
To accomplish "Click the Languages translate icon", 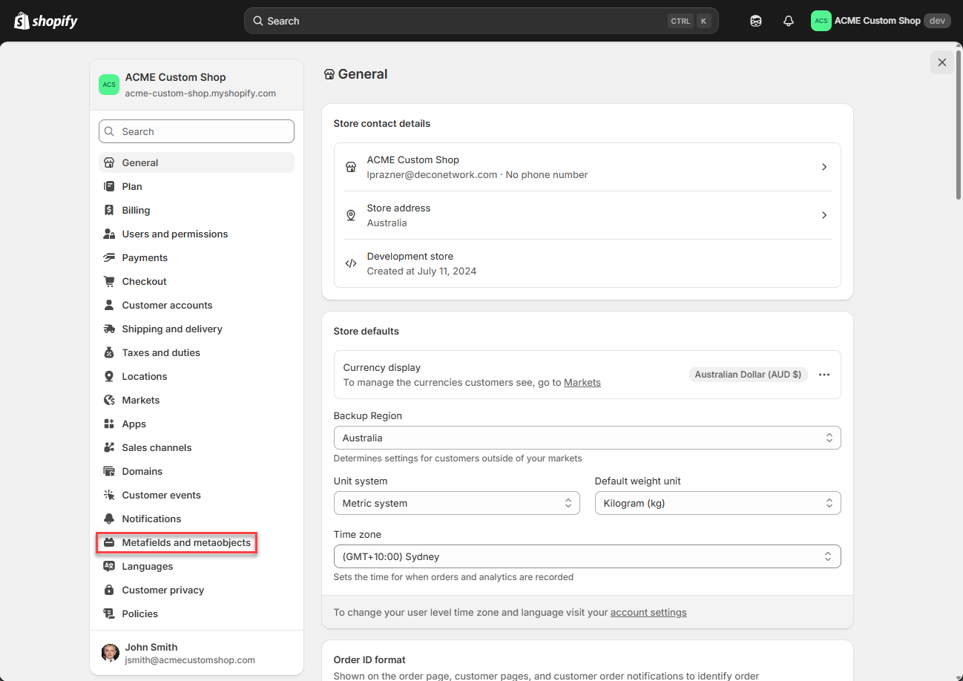I will (109, 566).
